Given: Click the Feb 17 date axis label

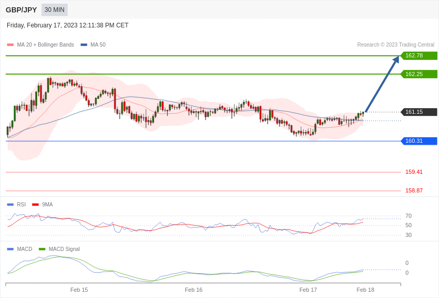Looking at the screenshot, I should click(308, 290).
